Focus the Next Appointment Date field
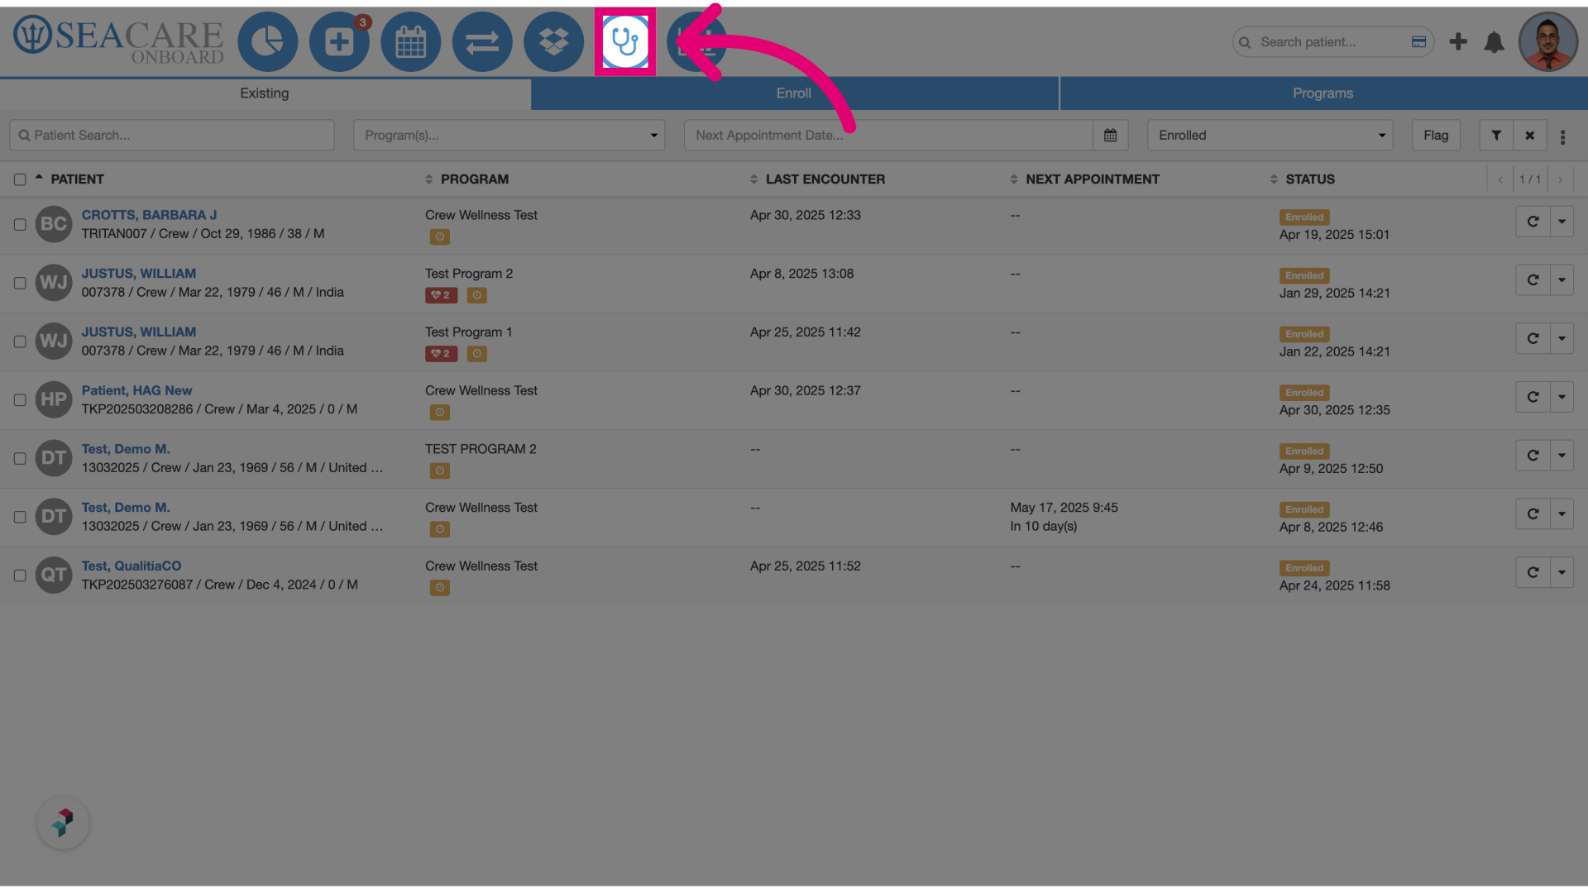The image size is (1588, 893). 888,135
